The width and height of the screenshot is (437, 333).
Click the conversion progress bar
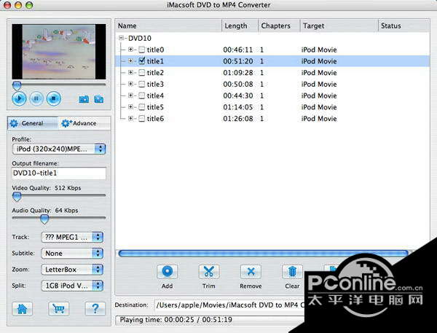point(264,254)
